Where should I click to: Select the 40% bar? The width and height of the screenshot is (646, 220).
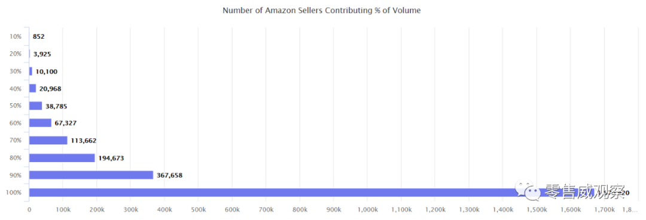coord(32,88)
